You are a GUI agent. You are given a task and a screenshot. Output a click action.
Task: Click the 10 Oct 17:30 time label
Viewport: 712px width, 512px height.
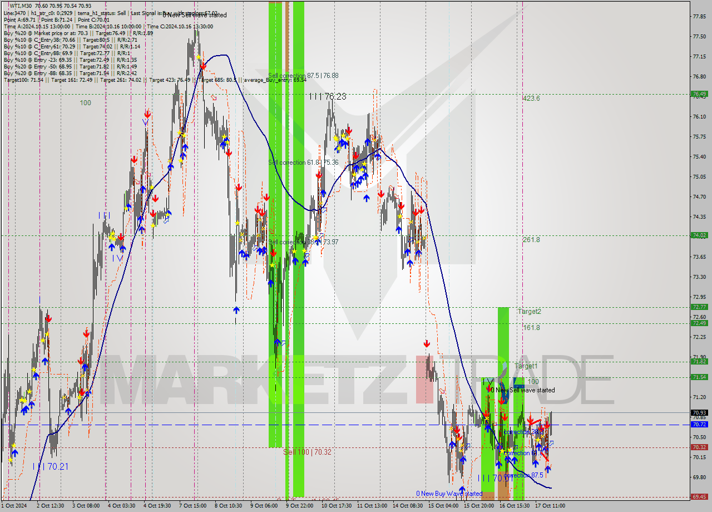pos(338,506)
